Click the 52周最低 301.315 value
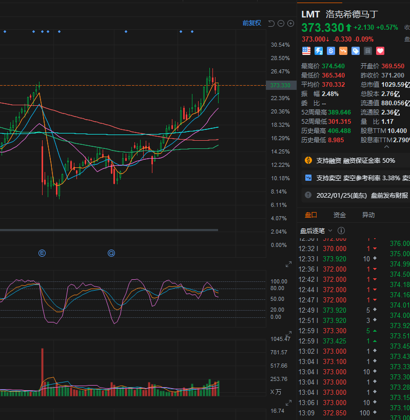This screenshot has height=420, width=410. tap(339, 122)
